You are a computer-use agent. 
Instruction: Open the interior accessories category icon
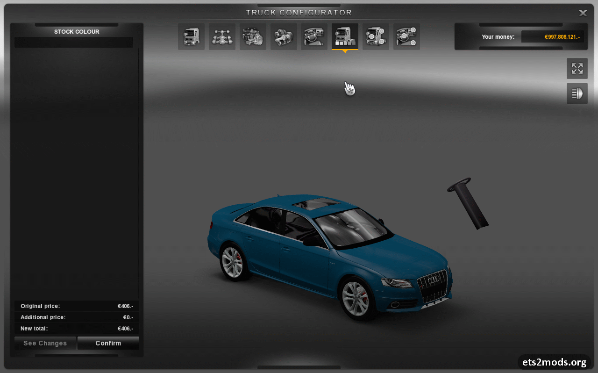tap(406, 36)
